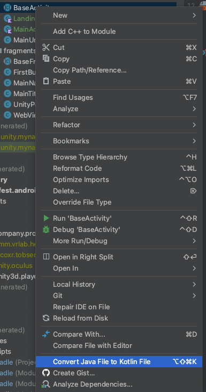Click the Reload from Disk icon
Screen dimensions: 206x392
pyautogui.click(x=46, y=318)
